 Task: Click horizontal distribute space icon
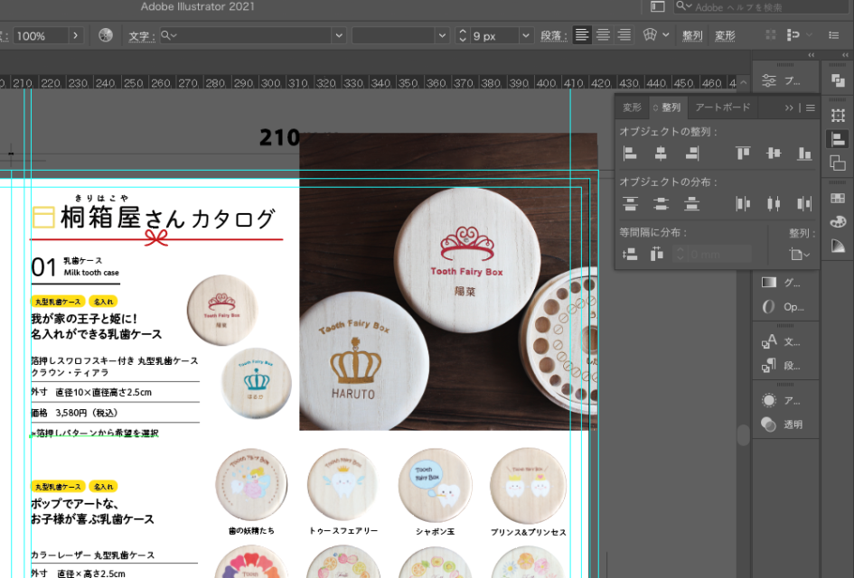(x=657, y=254)
